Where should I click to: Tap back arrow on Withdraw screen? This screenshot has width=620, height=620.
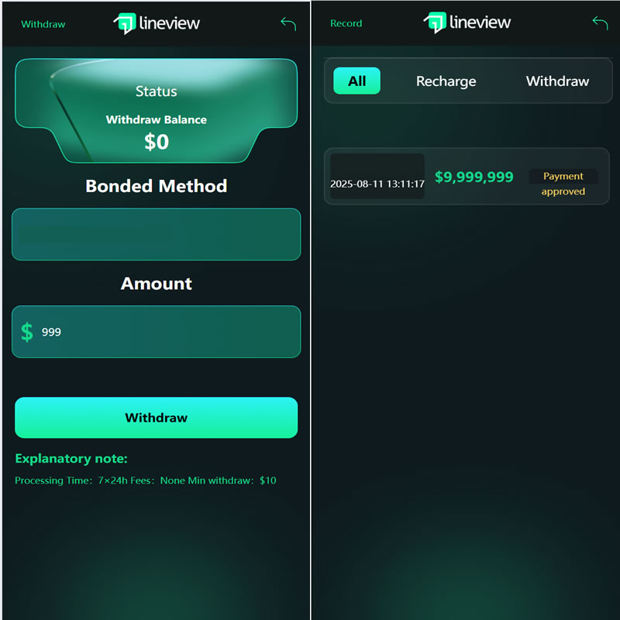pos(288,24)
